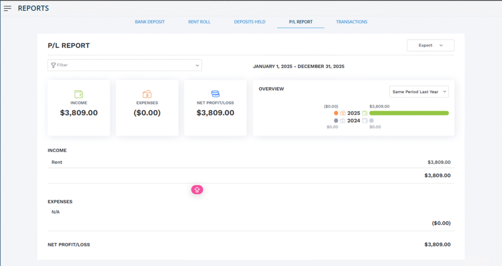
Task: Open the hamburger navigation menu
Action: point(7,8)
